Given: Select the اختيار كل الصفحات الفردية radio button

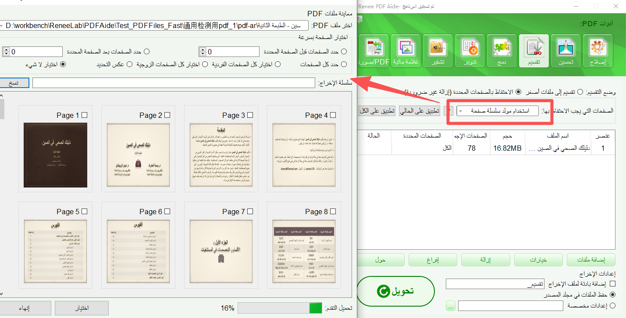Looking at the screenshot, I should [x=277, y=64].
